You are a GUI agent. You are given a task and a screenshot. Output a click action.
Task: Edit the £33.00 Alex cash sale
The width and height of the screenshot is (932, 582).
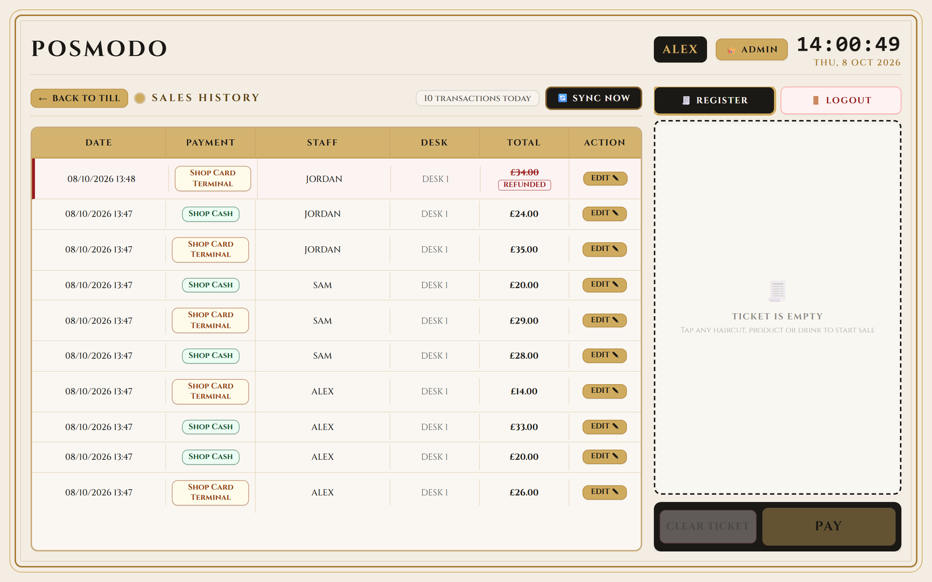pos(605,427)
